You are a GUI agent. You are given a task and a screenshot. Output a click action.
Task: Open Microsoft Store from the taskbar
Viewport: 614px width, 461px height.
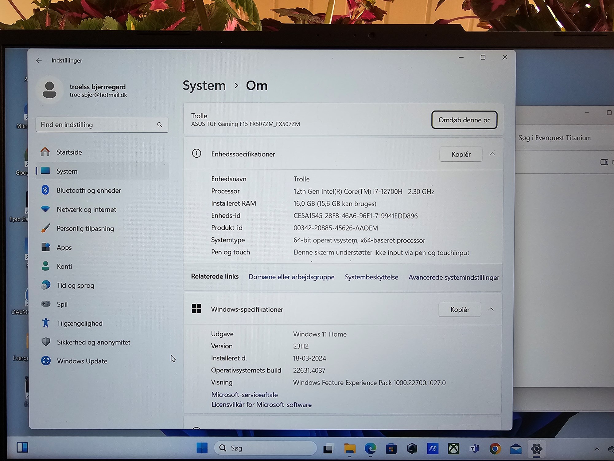[x=391, y=449]
